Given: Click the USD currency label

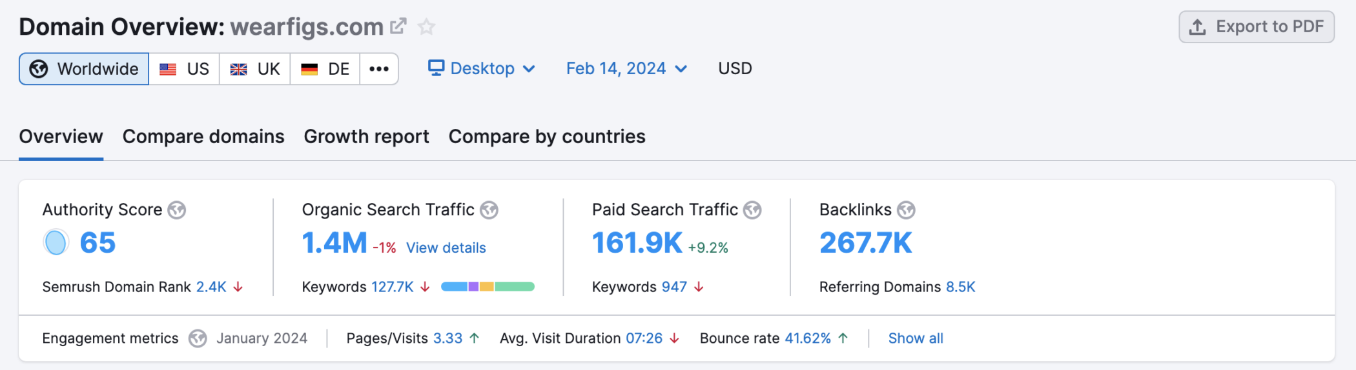Looking at the screenshot, I should click(735, 68).
